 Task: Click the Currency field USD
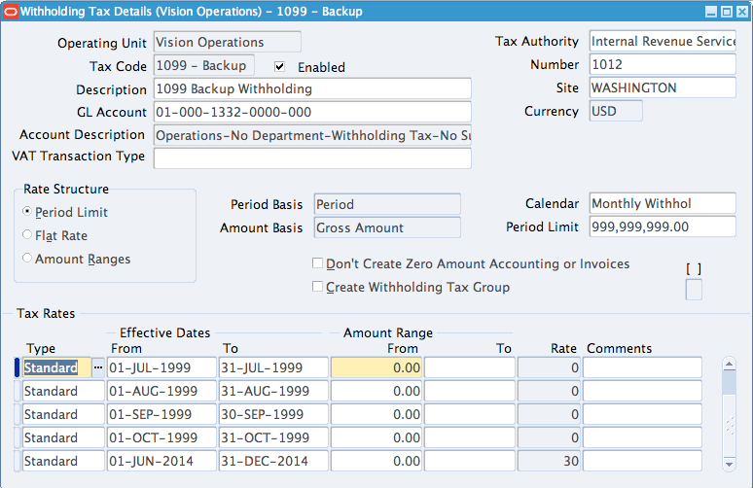[616, 111]
